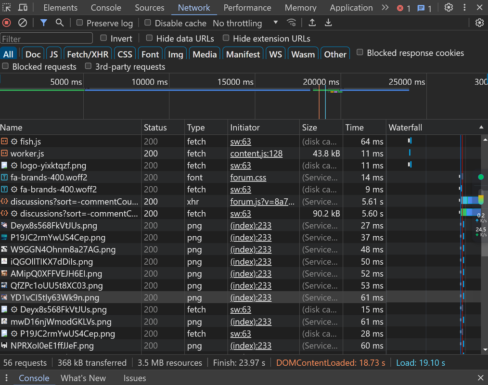Sort requests by Status column
This screenshot has width=488, height=385.
(163, 128)
